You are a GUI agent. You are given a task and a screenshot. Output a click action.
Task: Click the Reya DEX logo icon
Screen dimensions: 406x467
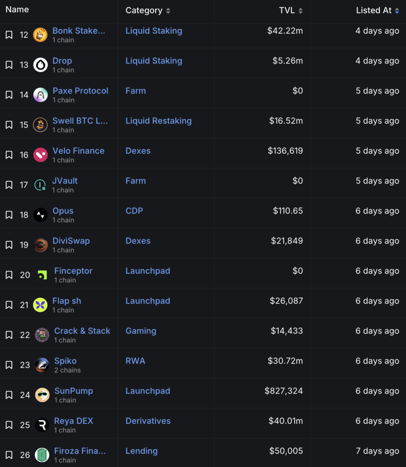[x=42, y=425]
